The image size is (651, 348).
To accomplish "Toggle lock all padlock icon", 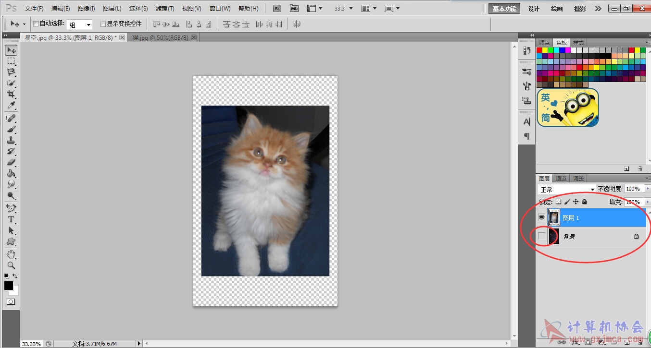I will 585,202.
